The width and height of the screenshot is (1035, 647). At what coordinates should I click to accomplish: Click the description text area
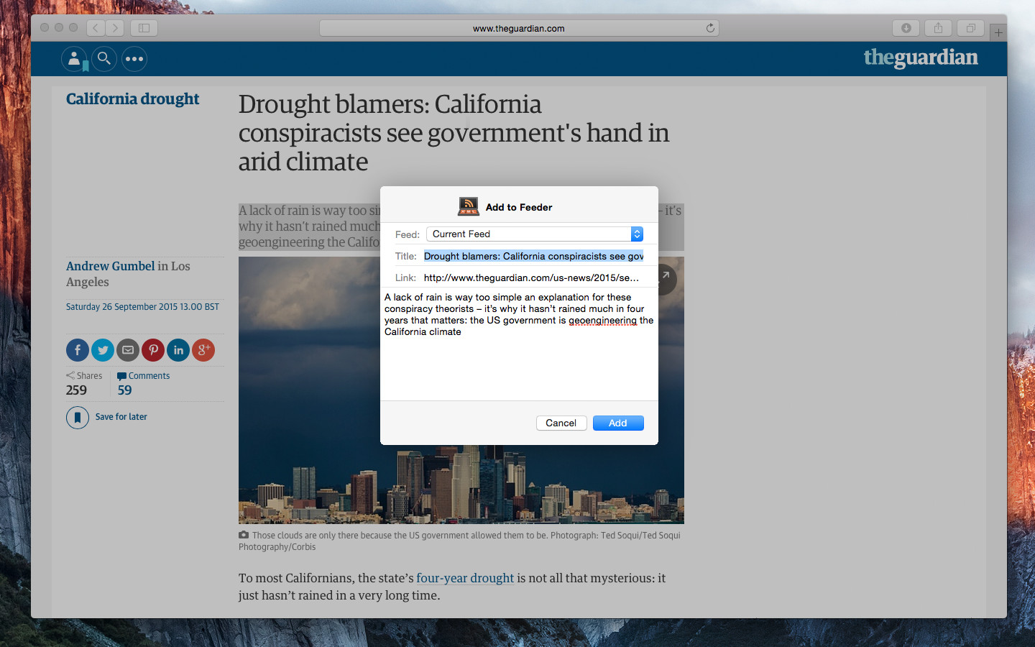(x=519, y=344)
